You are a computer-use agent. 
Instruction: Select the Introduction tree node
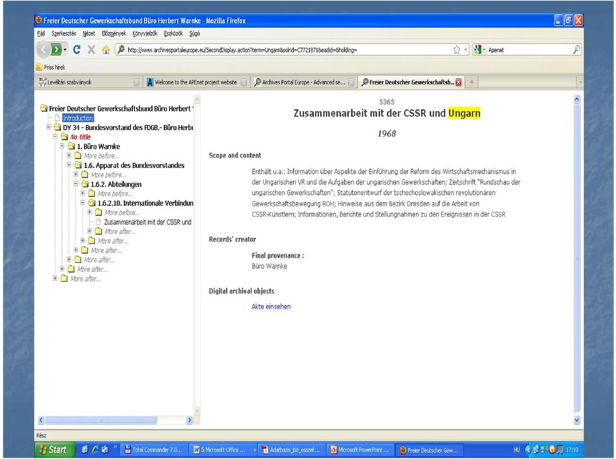coord(78,118)
